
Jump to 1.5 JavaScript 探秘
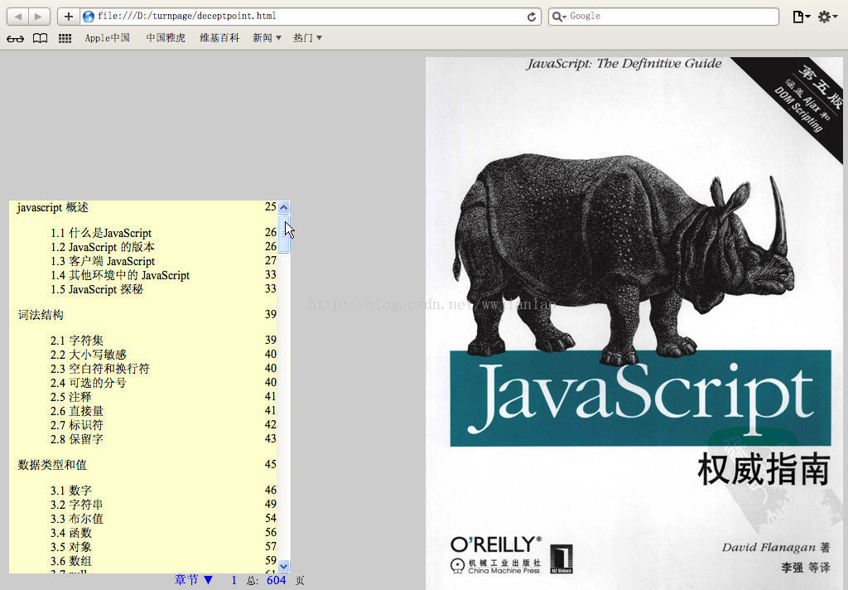point(97,289)
